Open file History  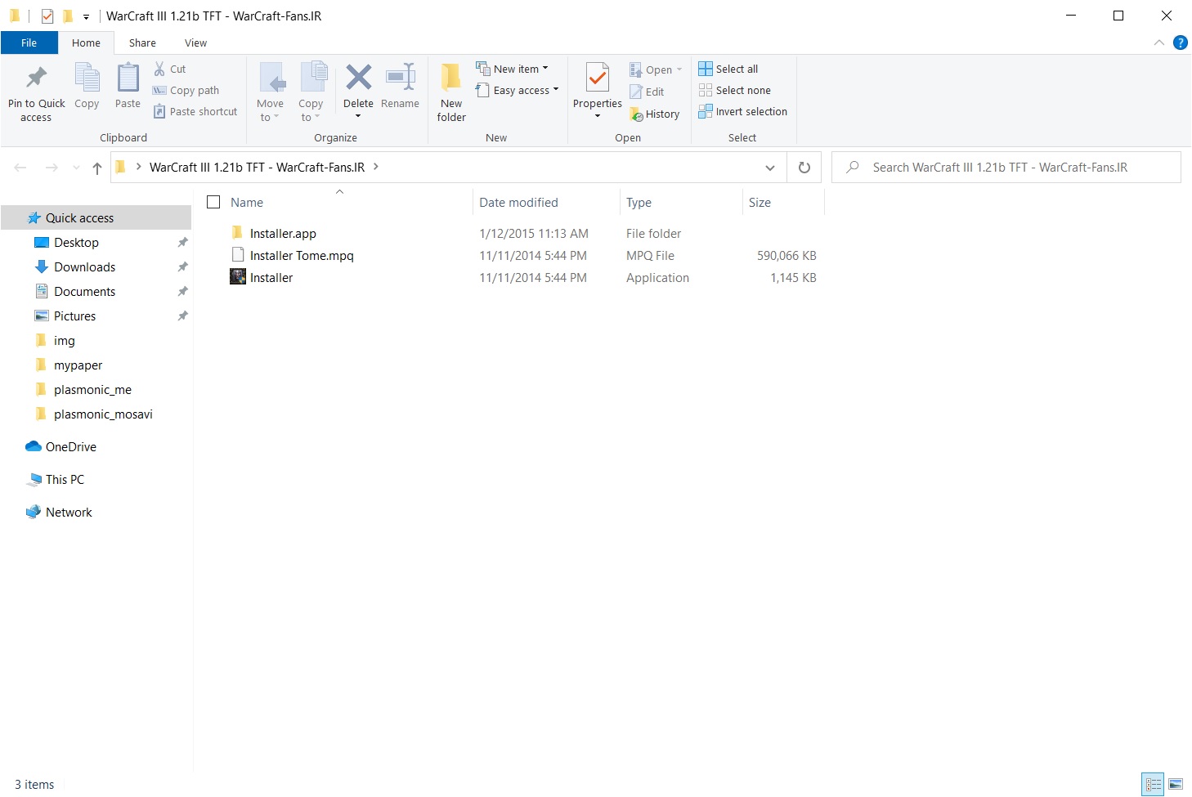(655, 114)
